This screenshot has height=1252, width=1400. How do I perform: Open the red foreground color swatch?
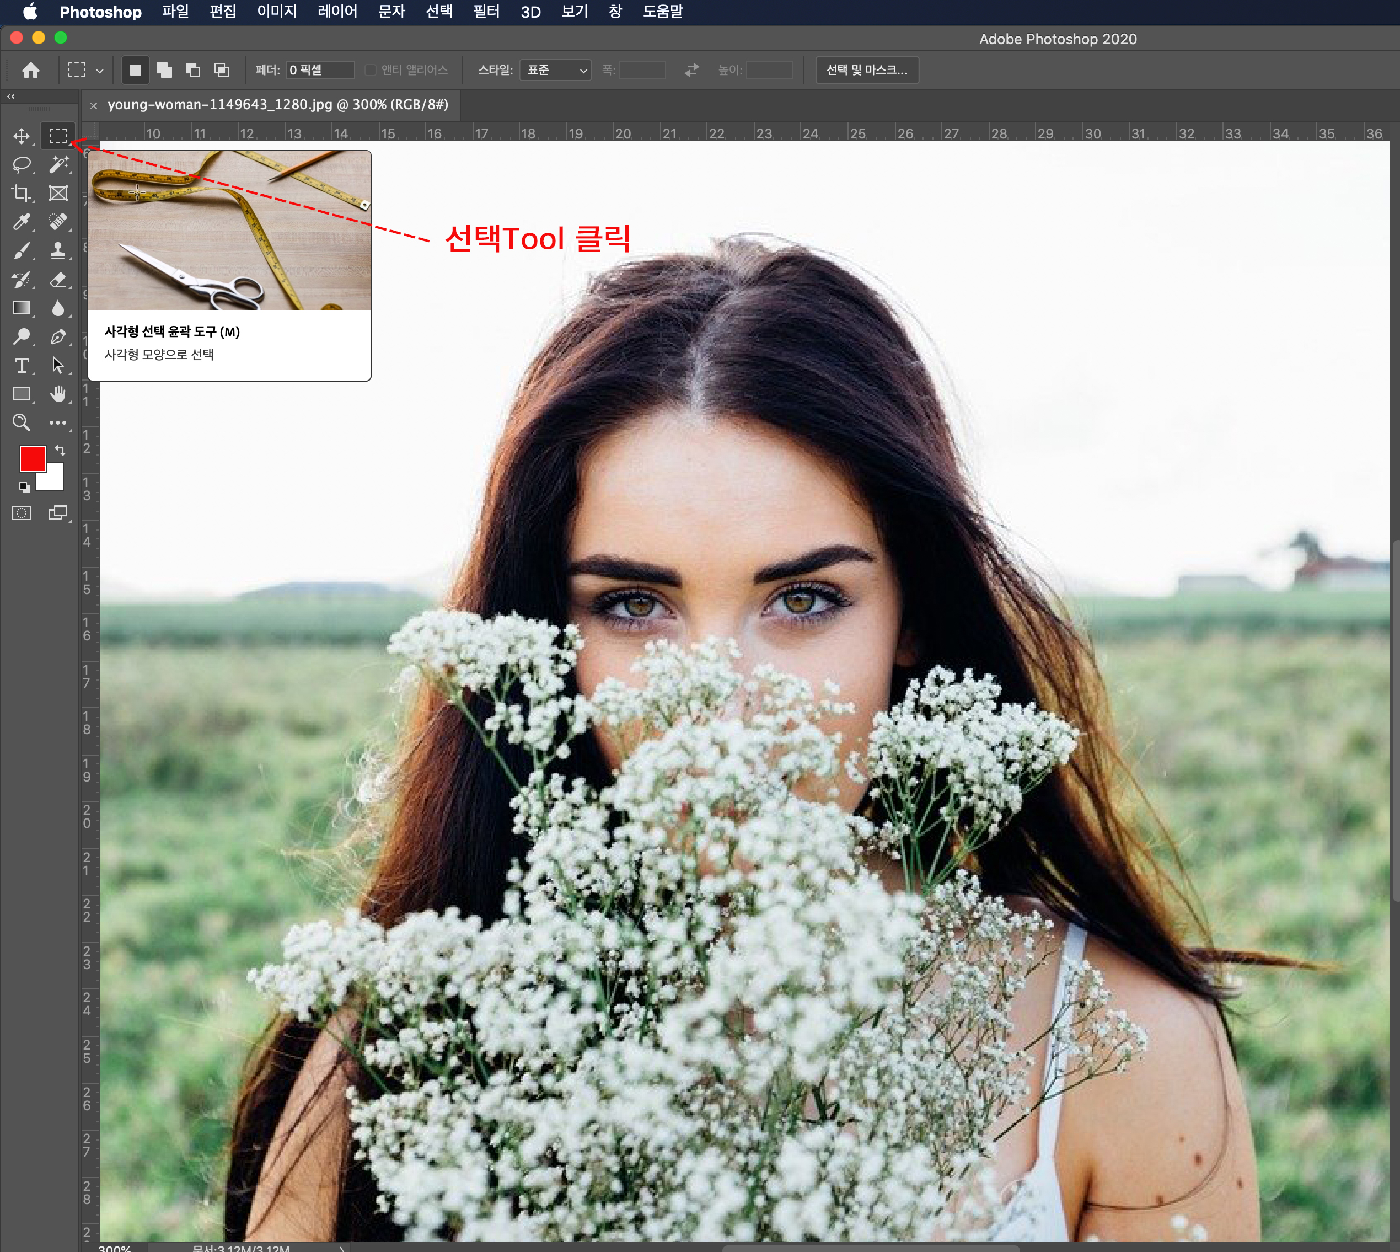31,458
